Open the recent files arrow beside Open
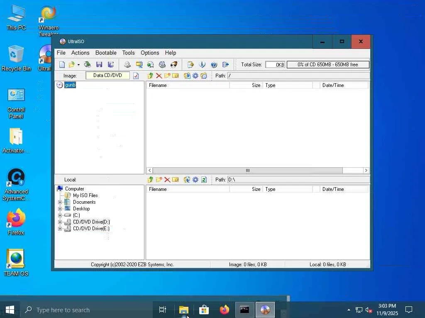This screenshot has height=318, width=425. (x=78, y=65)
